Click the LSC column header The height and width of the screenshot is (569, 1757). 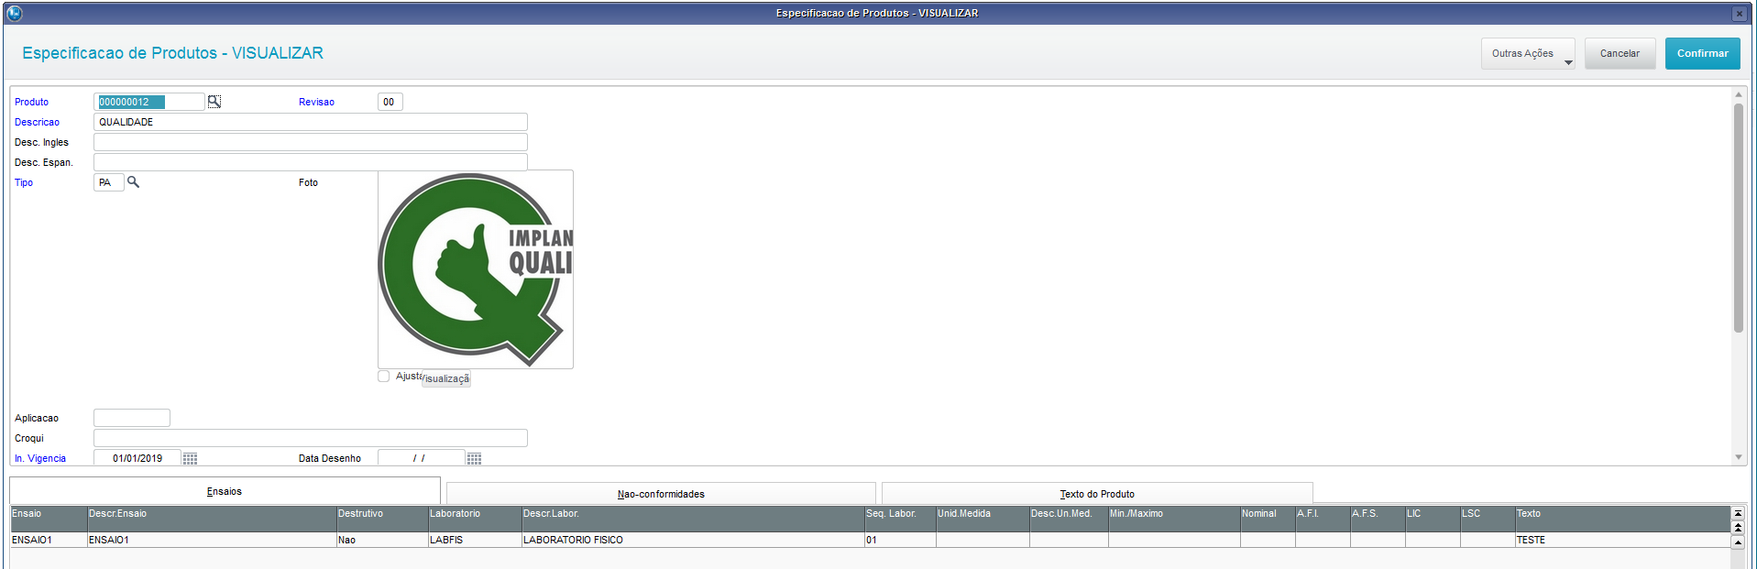(x=1488, y=519)
